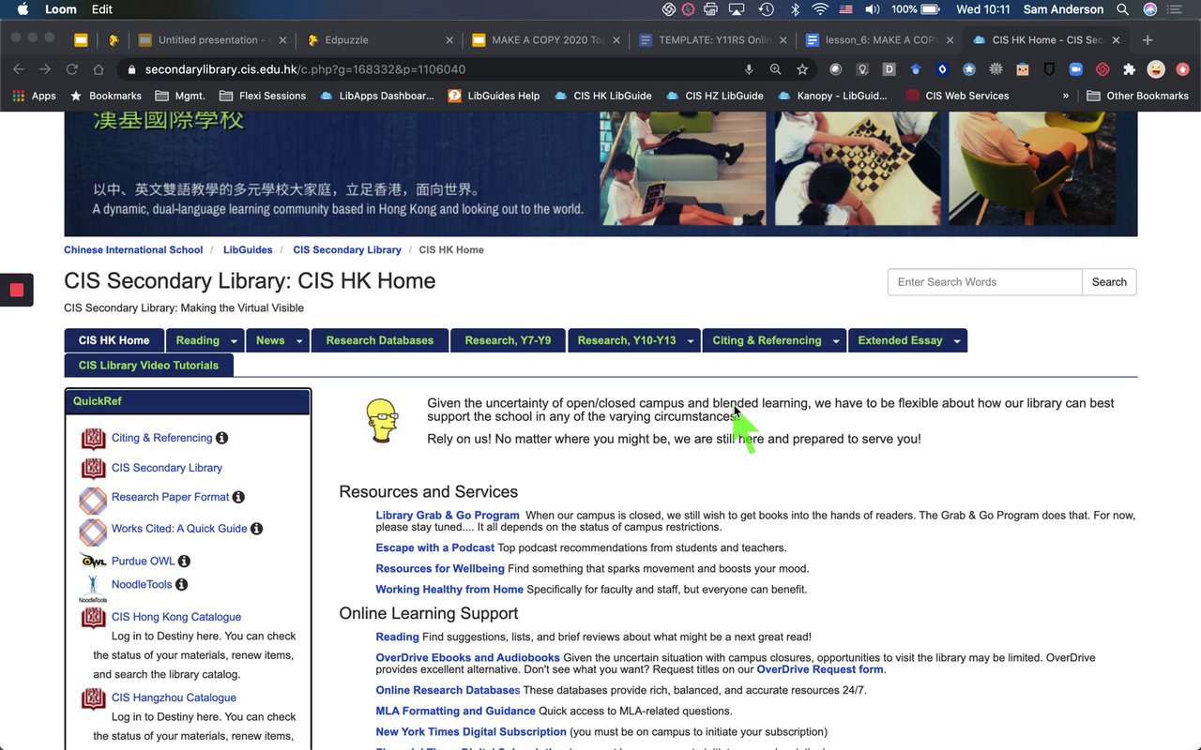Click the 'D' extension icon

tap(889, 69)
